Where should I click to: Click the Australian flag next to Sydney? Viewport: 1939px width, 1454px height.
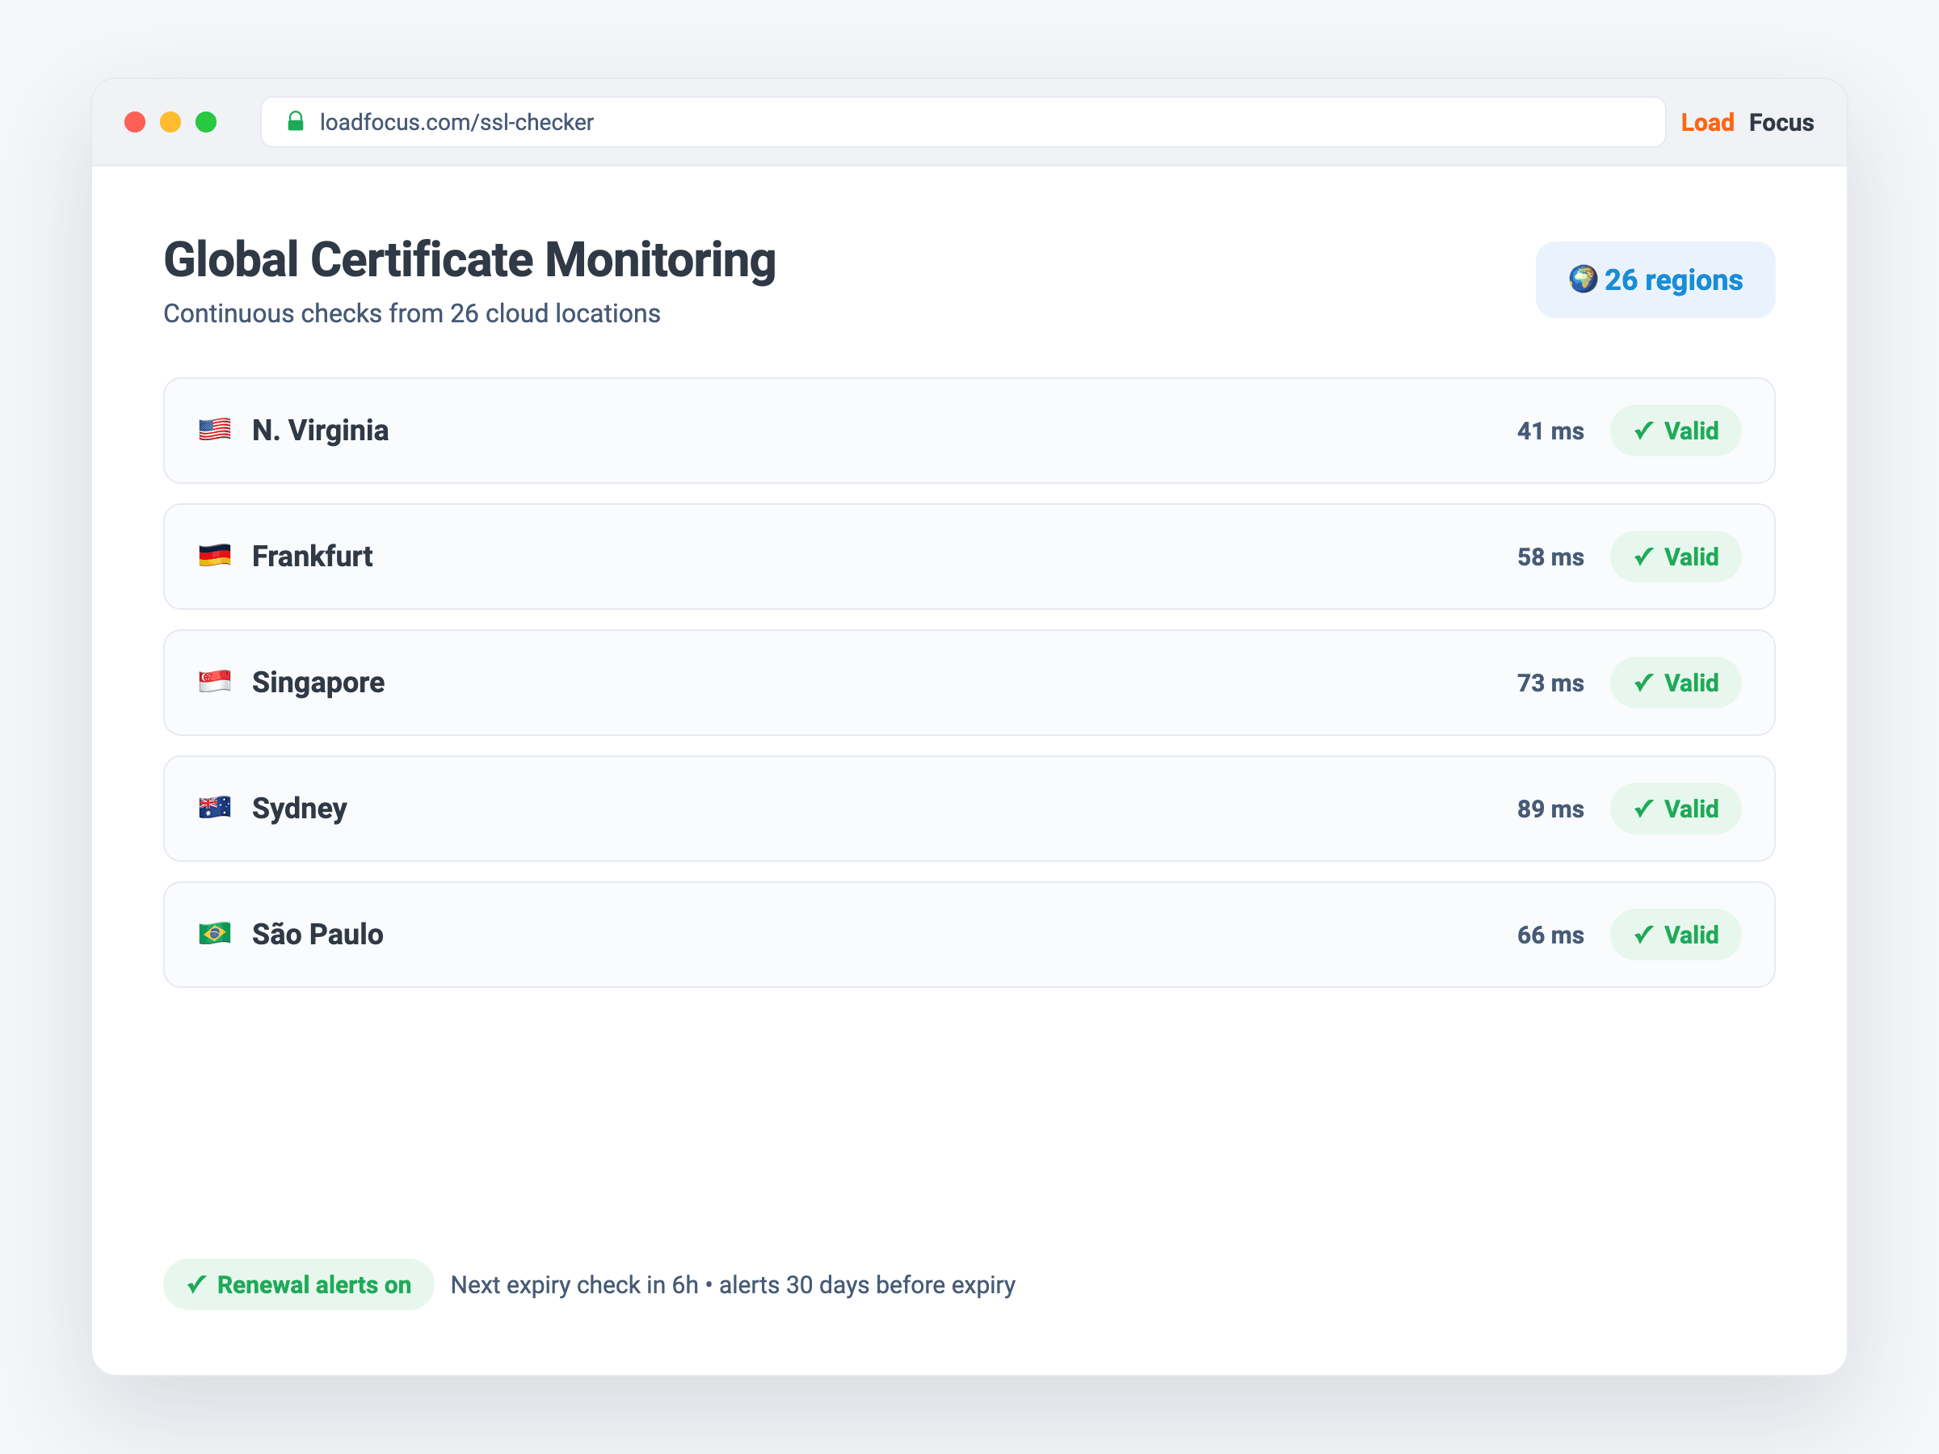click(215, 807)
